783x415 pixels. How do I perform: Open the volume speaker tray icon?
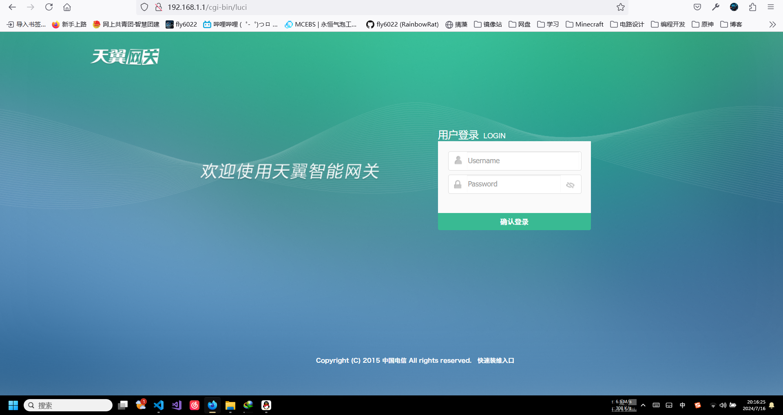[x=723, y=405]
